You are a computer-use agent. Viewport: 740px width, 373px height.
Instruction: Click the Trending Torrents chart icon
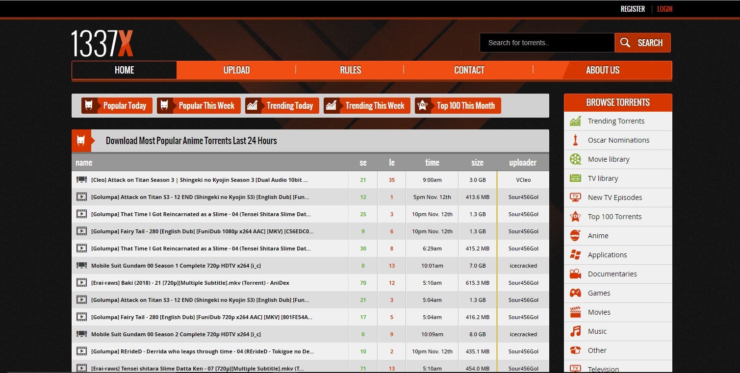coord(575,121)
